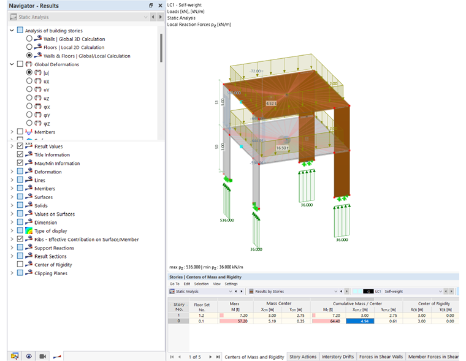Click the highlighted 4.94 Xcm,c cell
The image size is (466, 361).
[360, 321]
